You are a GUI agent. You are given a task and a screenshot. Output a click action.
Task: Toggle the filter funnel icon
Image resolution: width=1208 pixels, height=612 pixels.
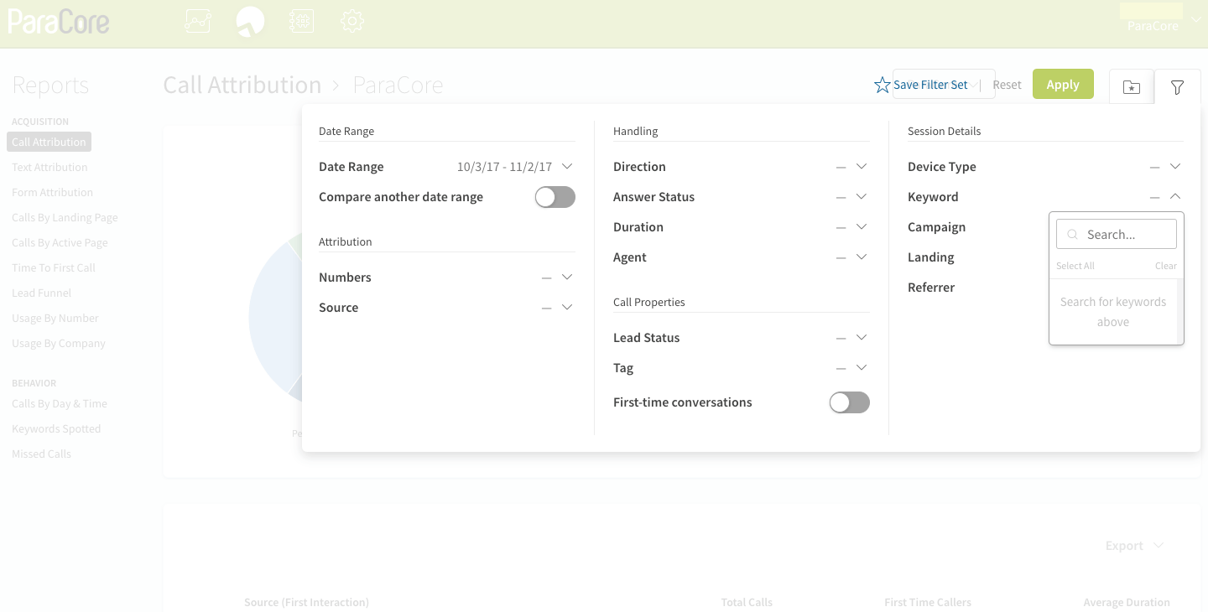point(1177,86)
